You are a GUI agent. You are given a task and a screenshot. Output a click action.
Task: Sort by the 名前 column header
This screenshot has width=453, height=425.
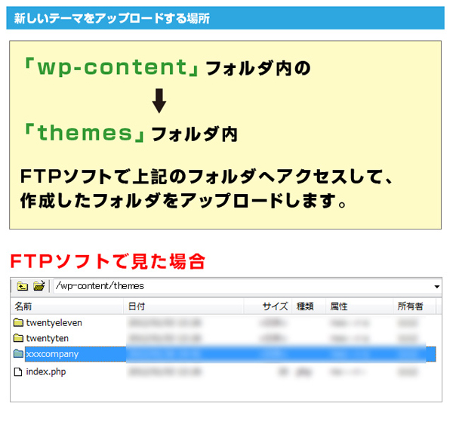point(68,306)
